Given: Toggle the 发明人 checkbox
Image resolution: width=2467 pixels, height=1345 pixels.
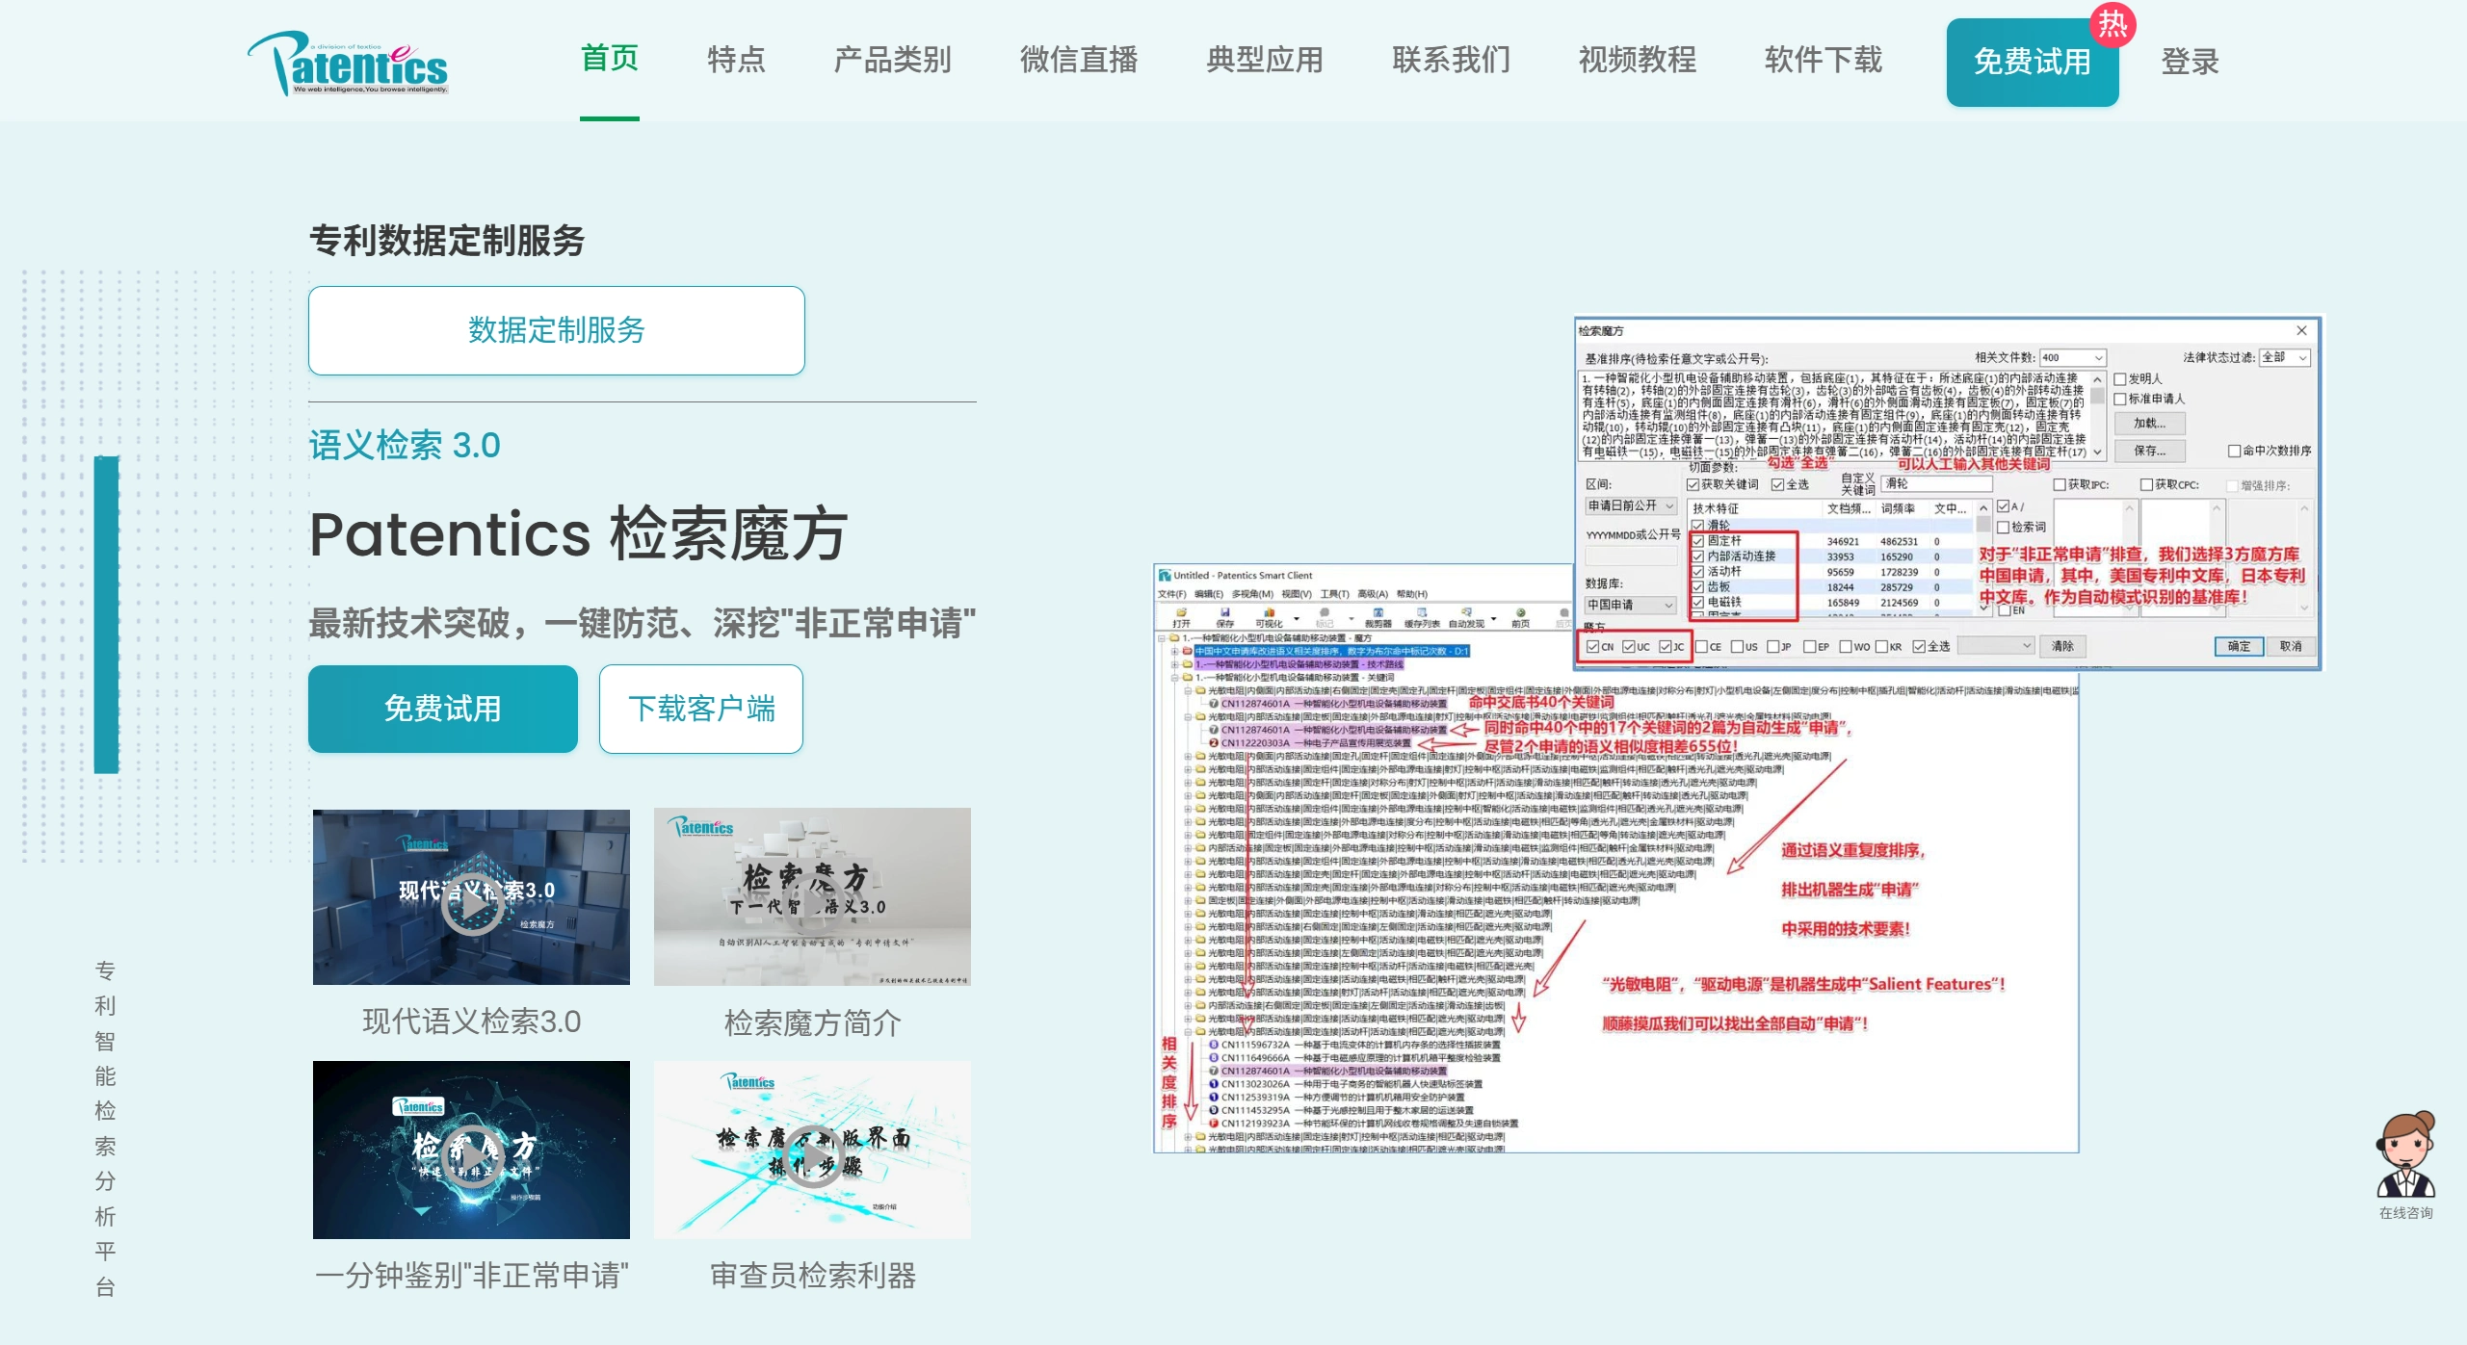Looking at the screenshot, I should click(x=2119, y=378).
